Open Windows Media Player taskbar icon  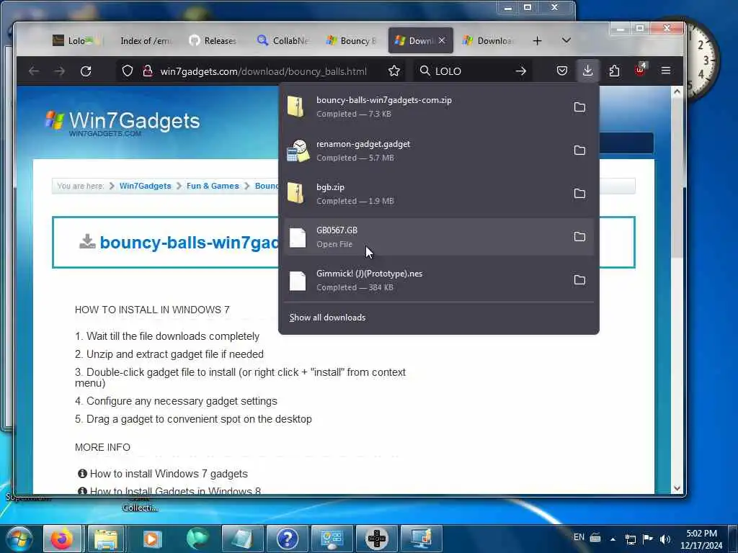coord(152,539)
